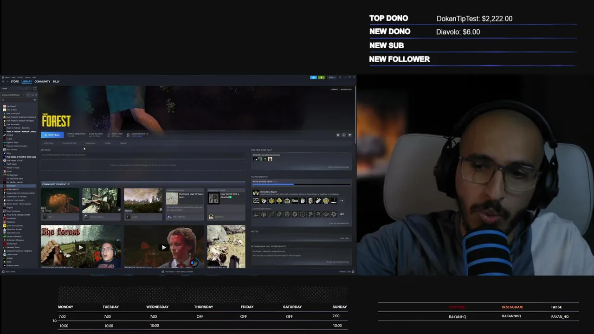Click the yellow friend avatar in Friends Who Play

click(270, 159)
